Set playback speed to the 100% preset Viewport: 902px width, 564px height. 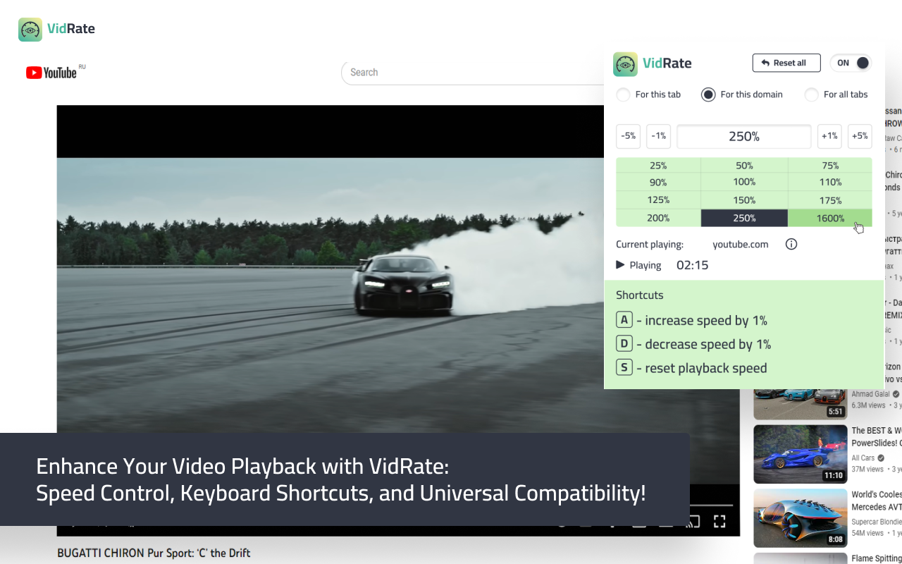coord(744,182)
